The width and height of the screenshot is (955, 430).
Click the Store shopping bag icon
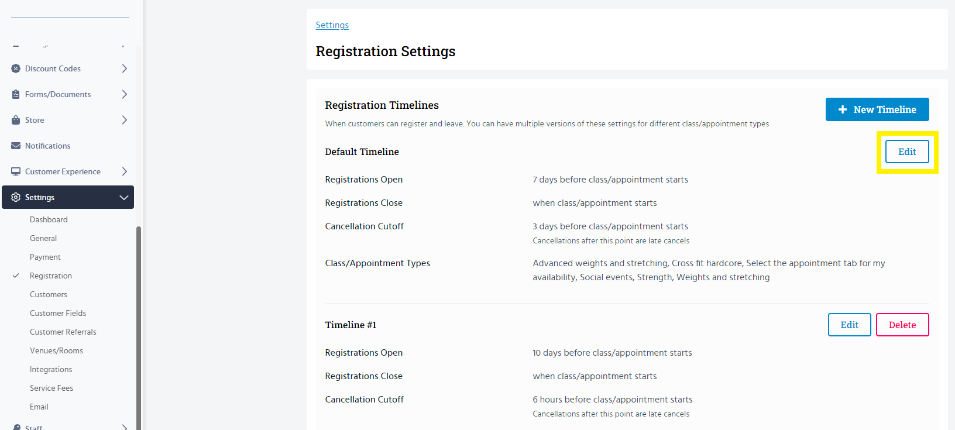16,120
